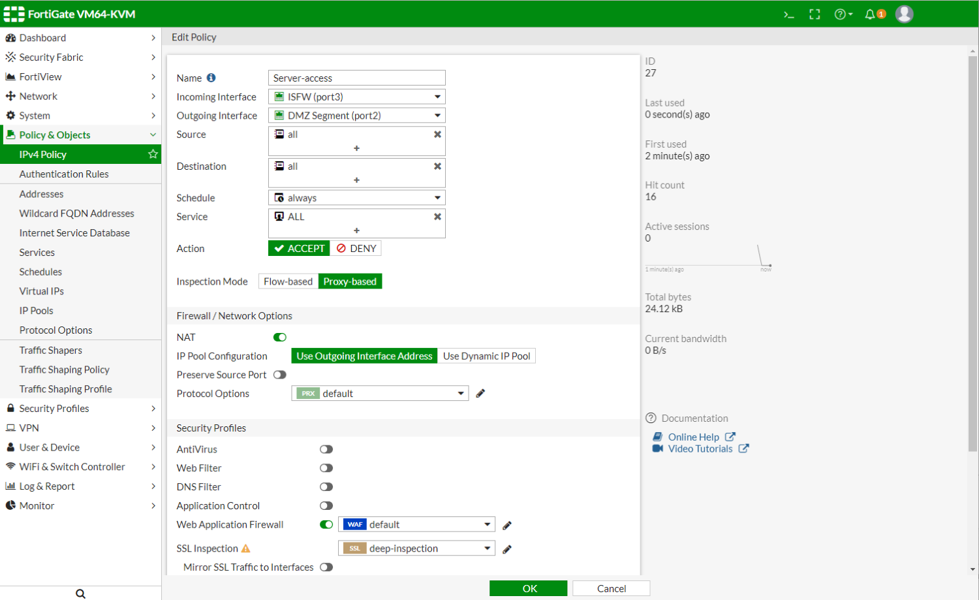Remove the 'all' Source entry

click(x=437, y=134)
